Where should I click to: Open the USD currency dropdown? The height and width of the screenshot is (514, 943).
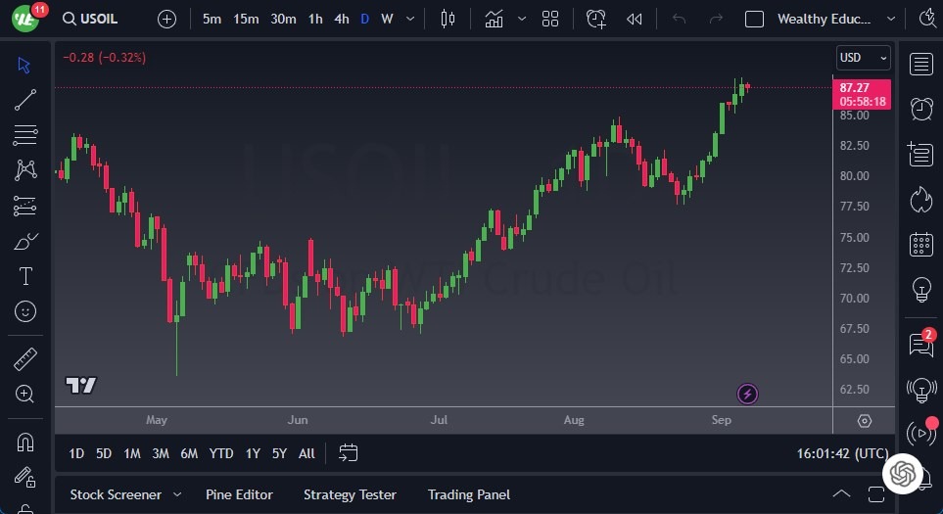click(863, 58)
